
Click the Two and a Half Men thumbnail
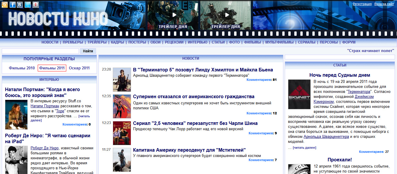click(x=122, y=133)
